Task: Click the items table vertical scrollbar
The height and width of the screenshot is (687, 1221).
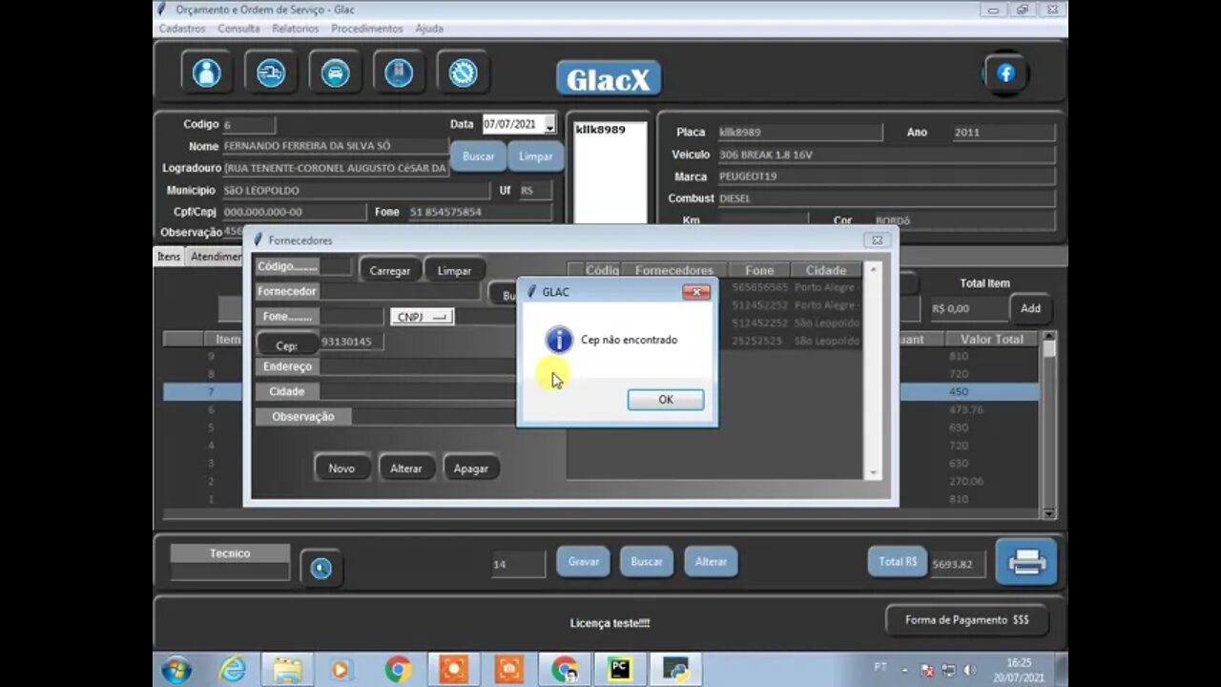Action: [x=1049, y=425]
